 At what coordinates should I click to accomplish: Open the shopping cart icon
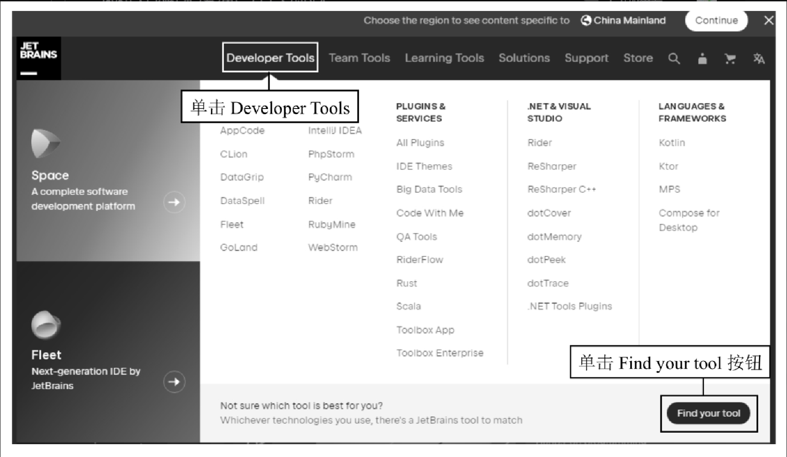click(730, 59)
